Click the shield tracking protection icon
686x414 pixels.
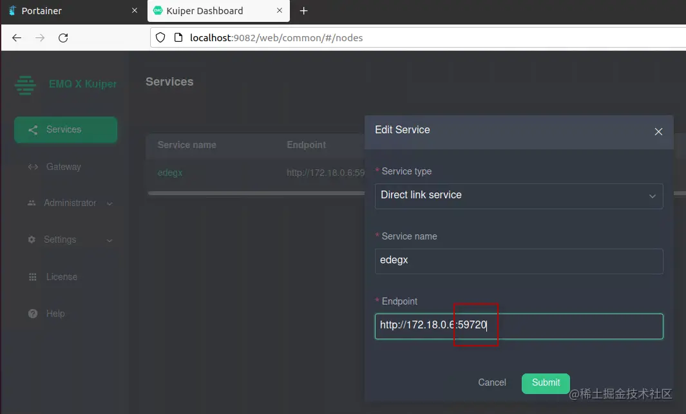(x=160, y=37)
